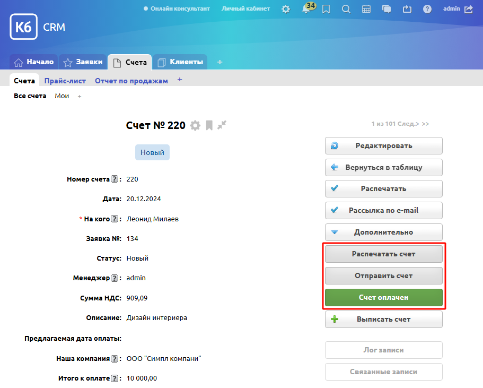Screen dimensions: 483x388
Task: Go to next record via След.> link
Action: 409,124
